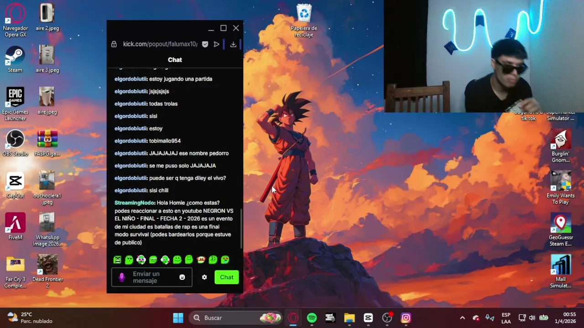Open Instagram from the taskbar

(406, 318)
